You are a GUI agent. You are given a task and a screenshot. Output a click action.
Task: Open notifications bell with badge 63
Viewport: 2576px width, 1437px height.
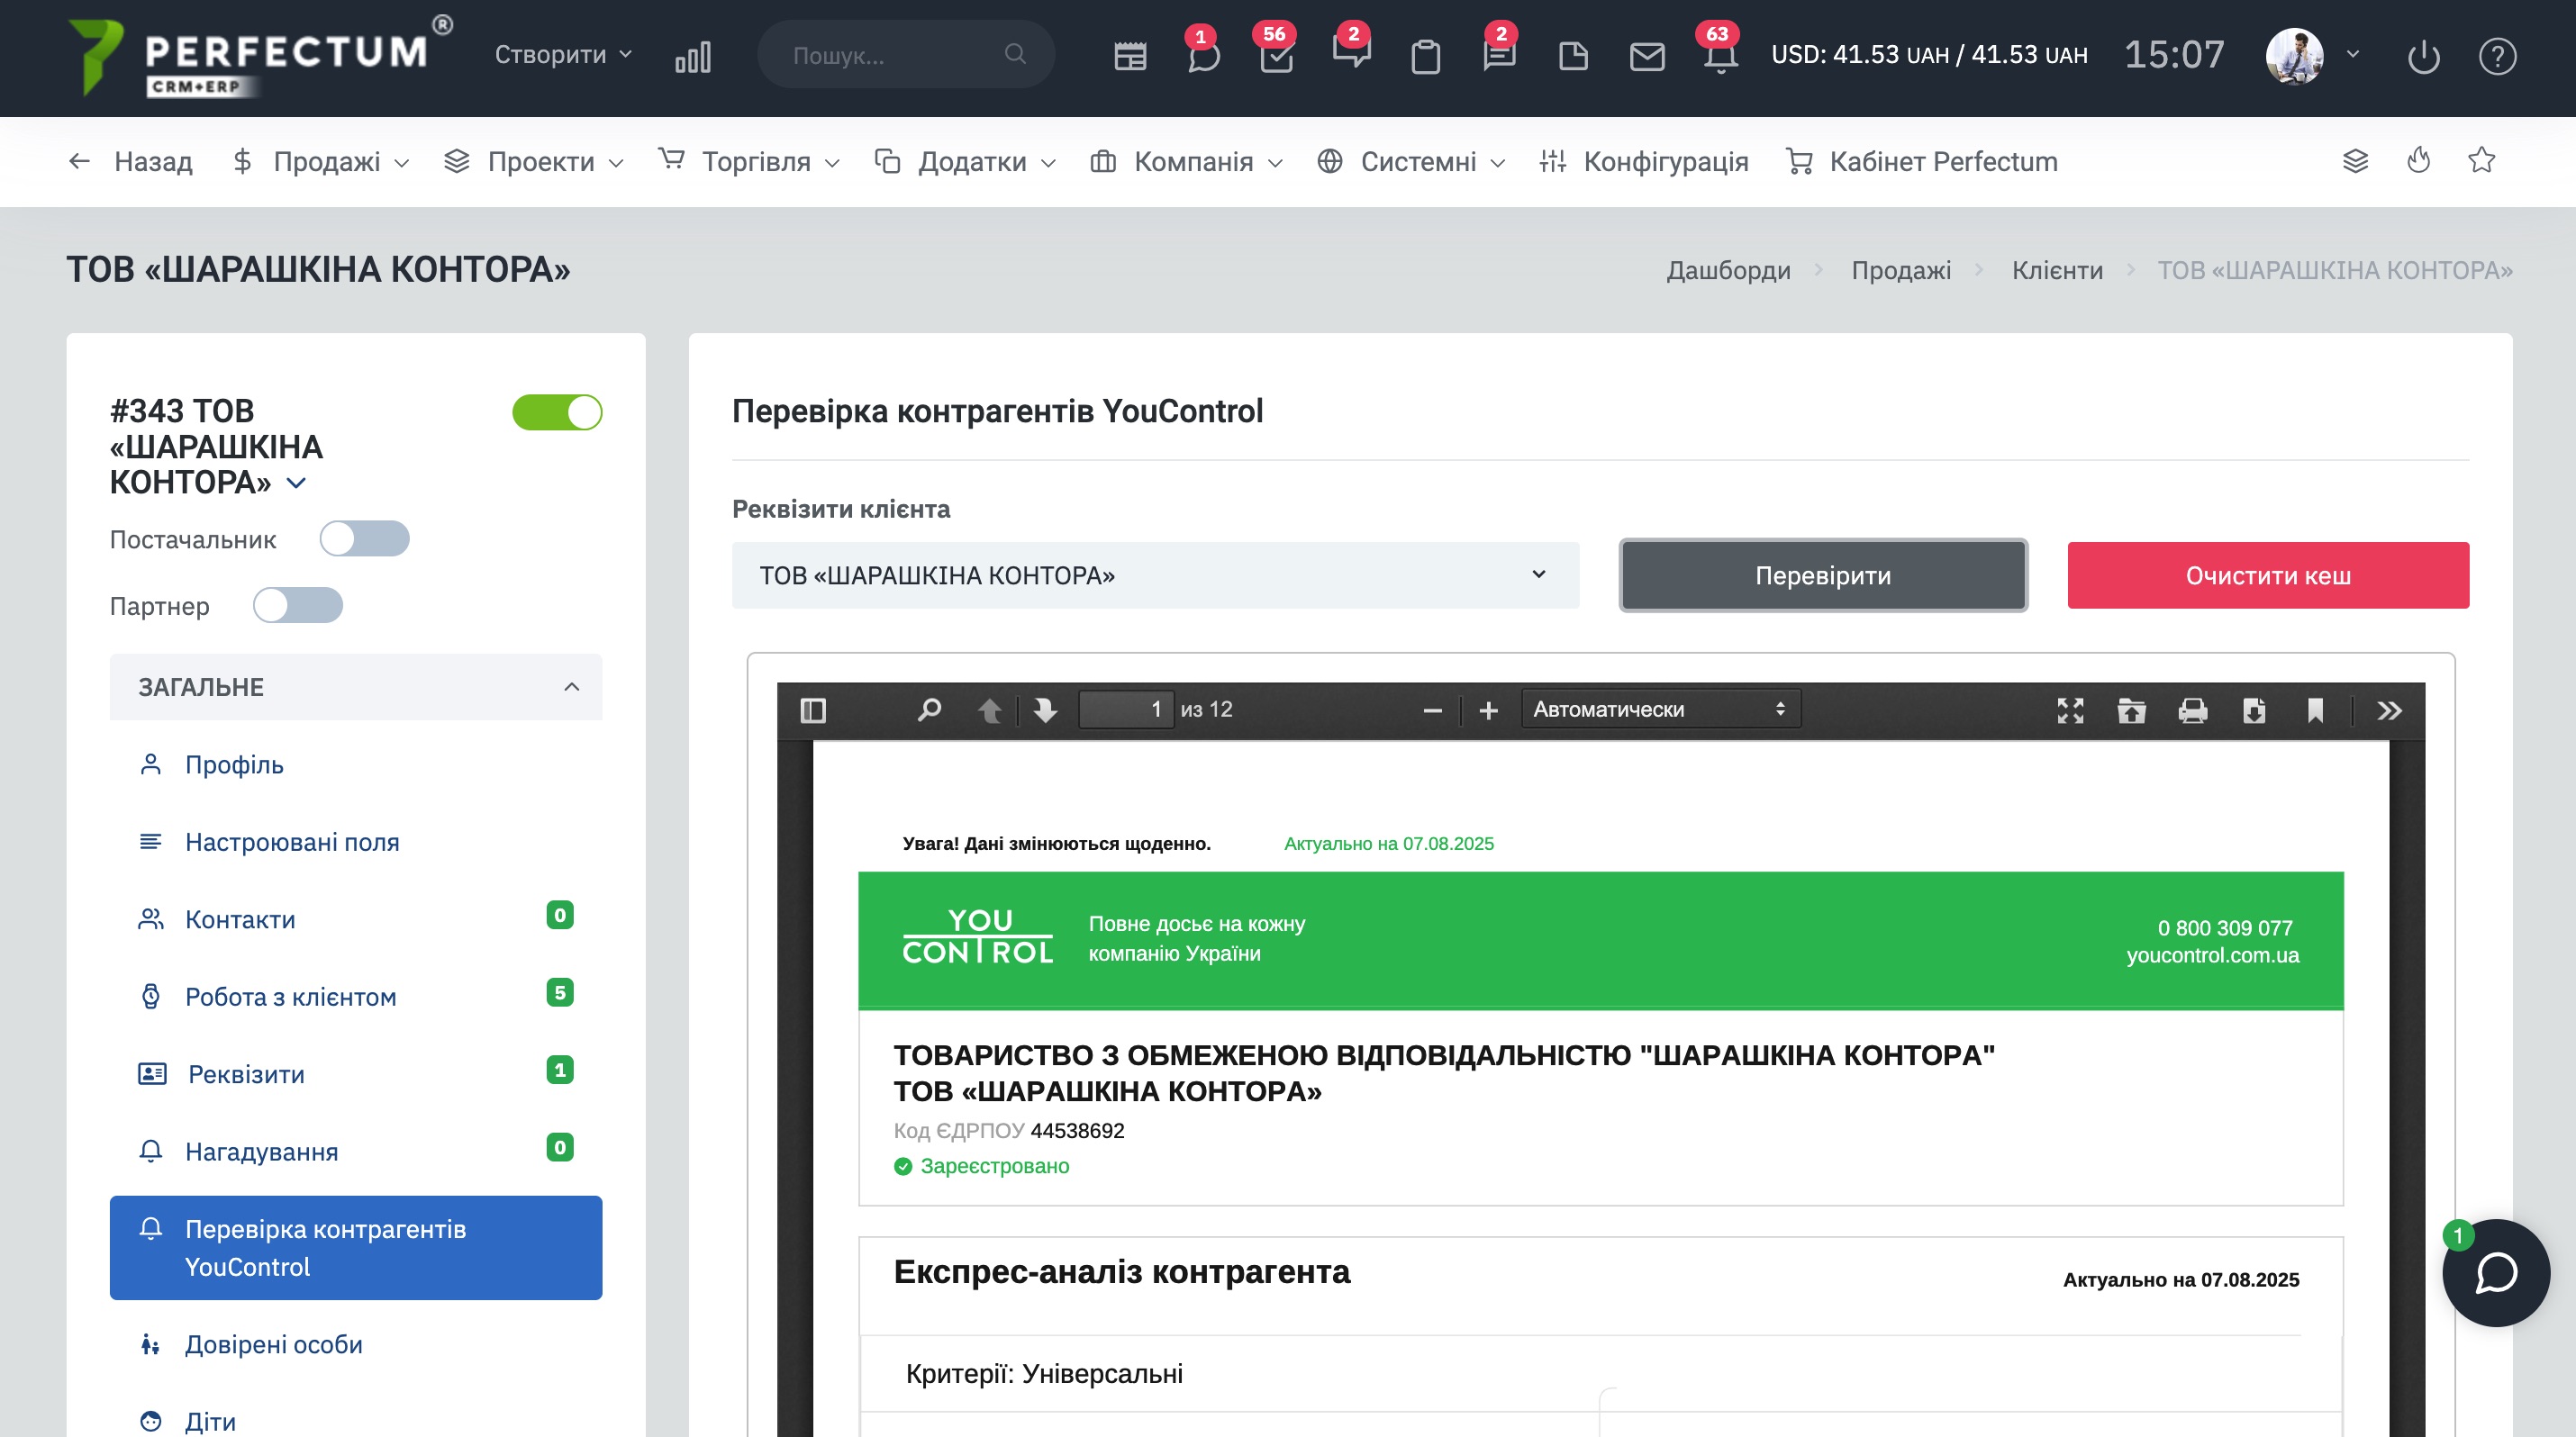1720,56
